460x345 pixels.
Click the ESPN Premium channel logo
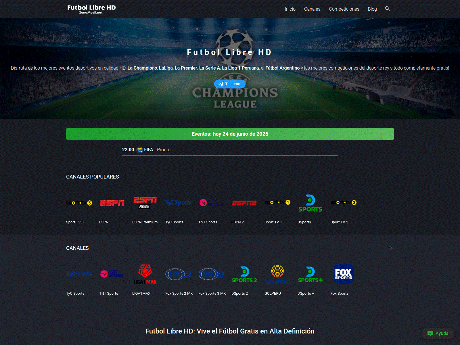click(145, 203)
